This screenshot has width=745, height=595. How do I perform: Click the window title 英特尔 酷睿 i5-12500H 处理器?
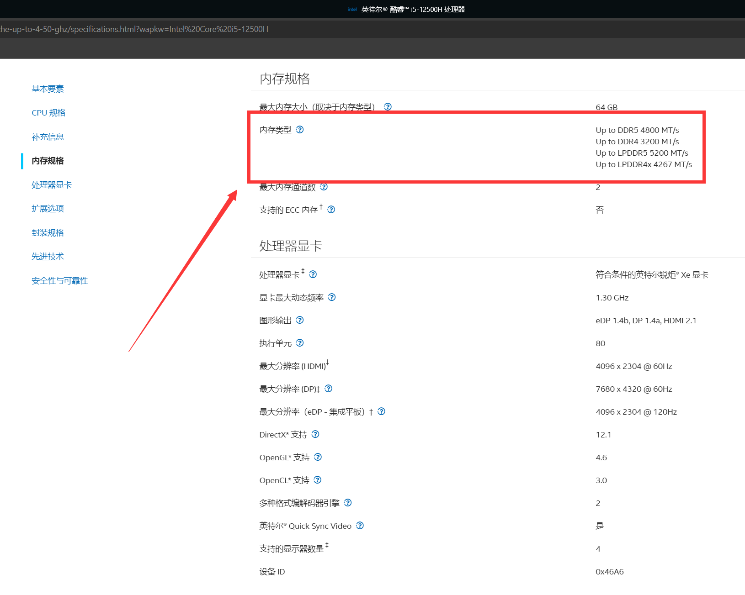pyautogui.click(x=413, y=9)
